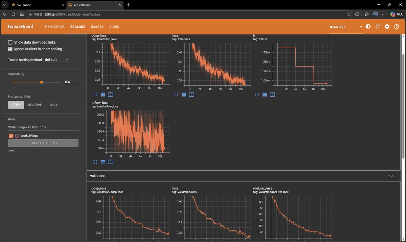Screen dimensions: 406x242
Task: Open browser extensions icon
Action: 357,14
